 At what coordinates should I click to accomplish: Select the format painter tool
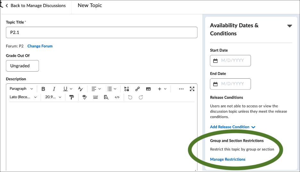coord(71,97)
